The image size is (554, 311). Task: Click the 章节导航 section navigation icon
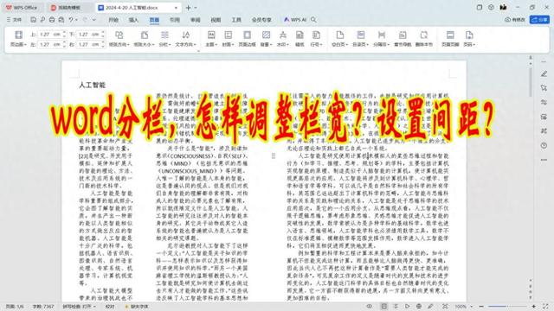403,39
